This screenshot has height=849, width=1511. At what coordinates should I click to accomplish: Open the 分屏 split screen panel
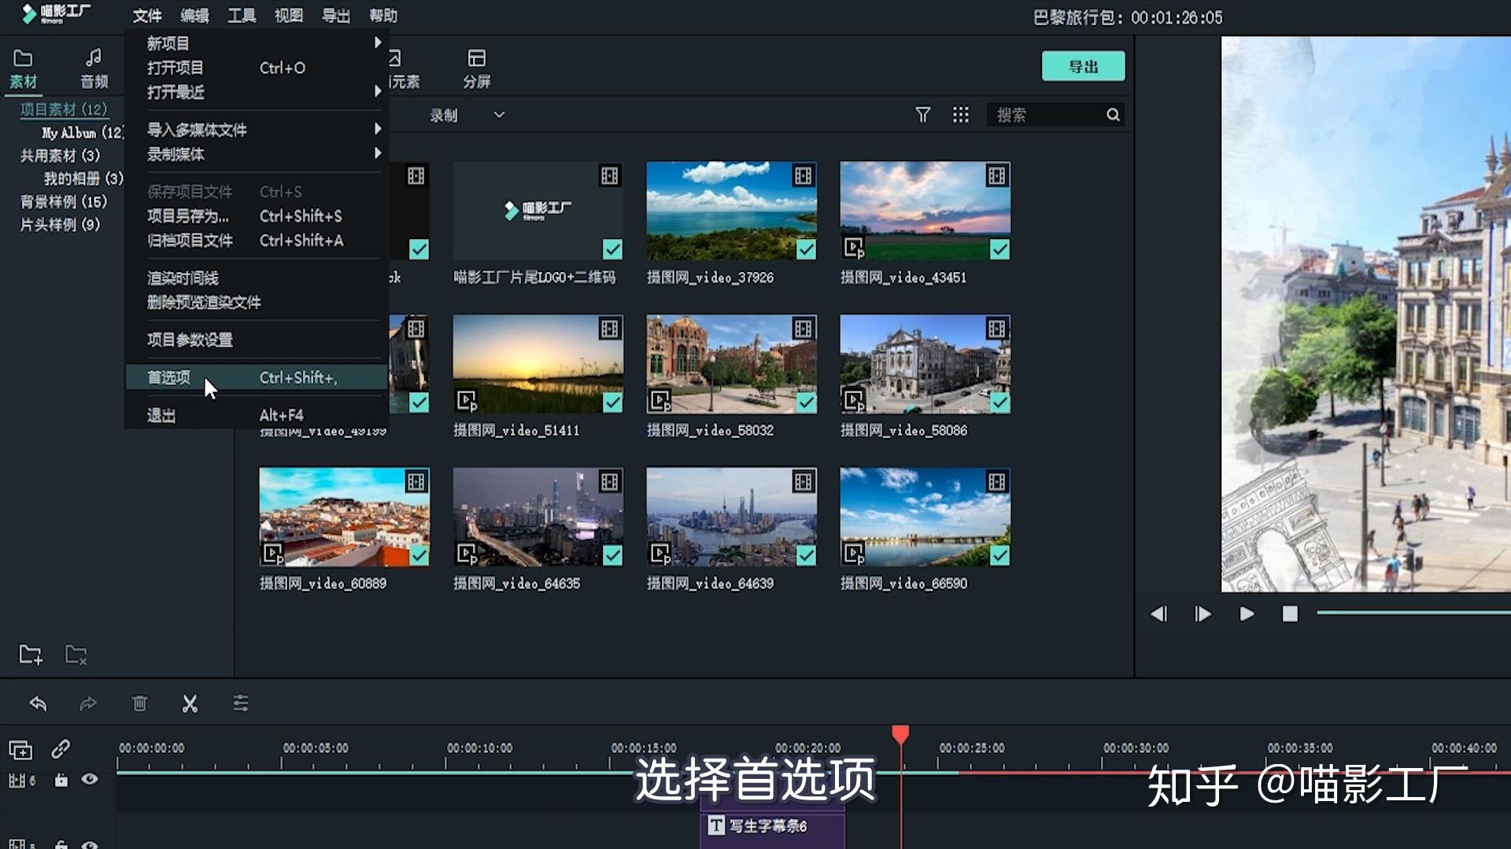[x=477, y=68]
